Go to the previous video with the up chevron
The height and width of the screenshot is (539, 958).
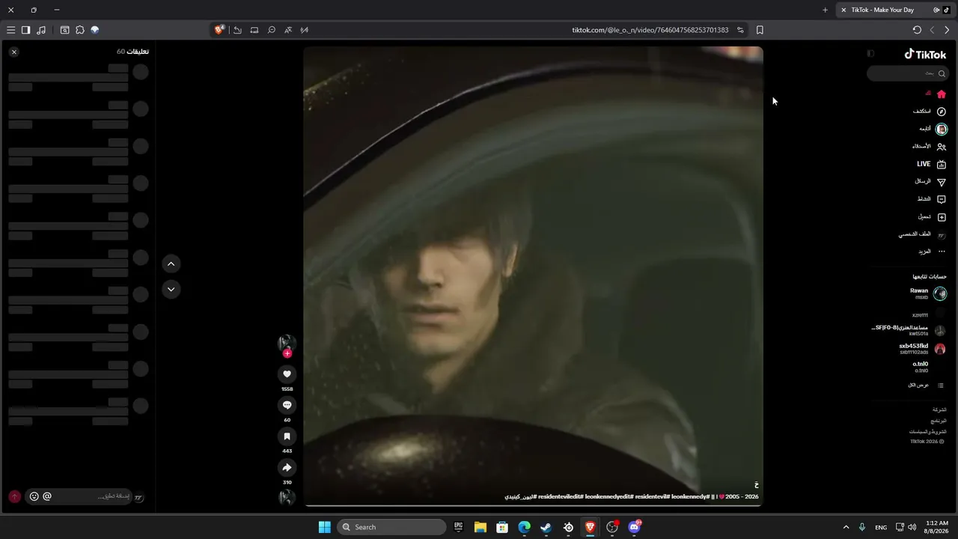tap(171, 264)
